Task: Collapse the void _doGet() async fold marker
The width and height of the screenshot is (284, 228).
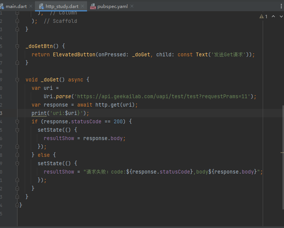Action: pos(17,80)
